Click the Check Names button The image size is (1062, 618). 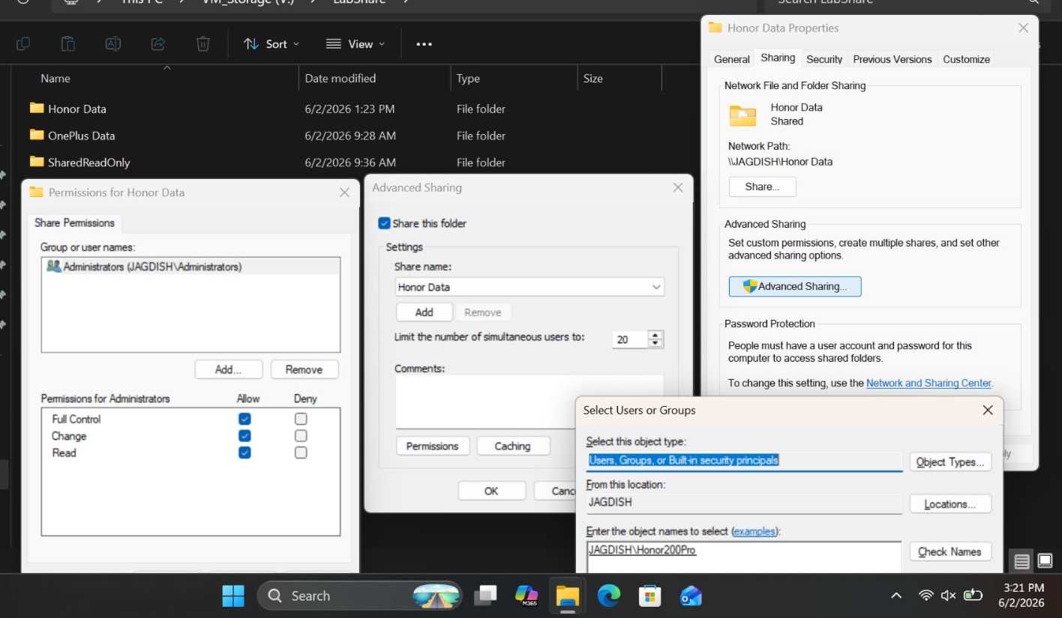pos(950,551)
